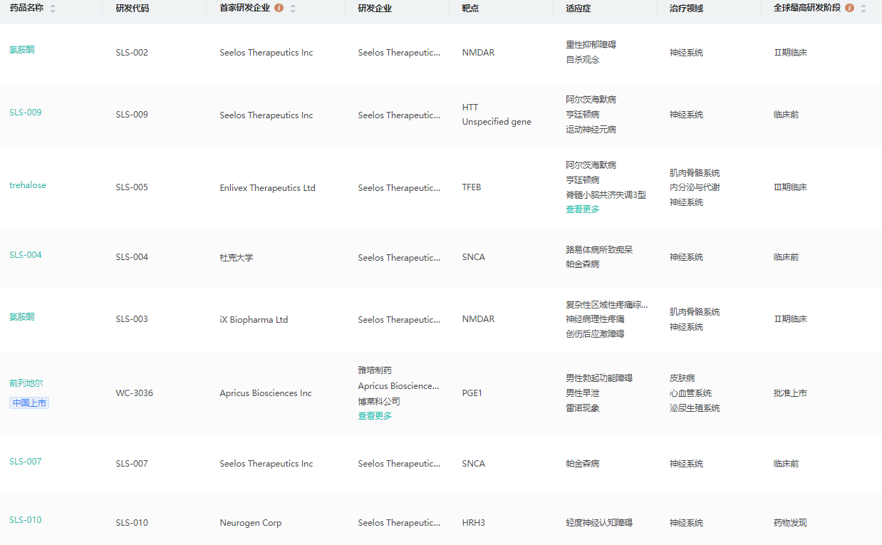Open the SLS-004 drug name link
The width and height of the screenshot is (882, 545).
click(x=26, y=255)
